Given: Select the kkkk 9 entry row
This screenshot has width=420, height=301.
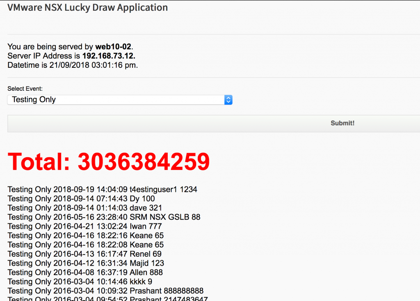Looking at the screenshot, I should click(x=80, y=282).
